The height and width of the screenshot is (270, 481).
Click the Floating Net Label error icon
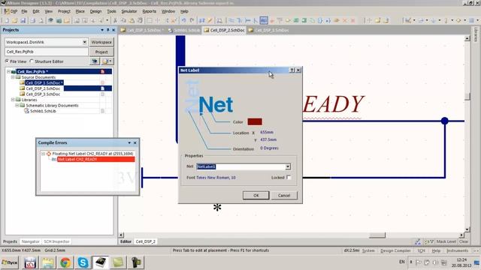[x=49, y=154]
